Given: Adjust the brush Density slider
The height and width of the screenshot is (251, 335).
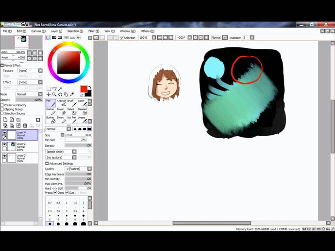Looking at the screenshot, I should click(x=78, y=145).
